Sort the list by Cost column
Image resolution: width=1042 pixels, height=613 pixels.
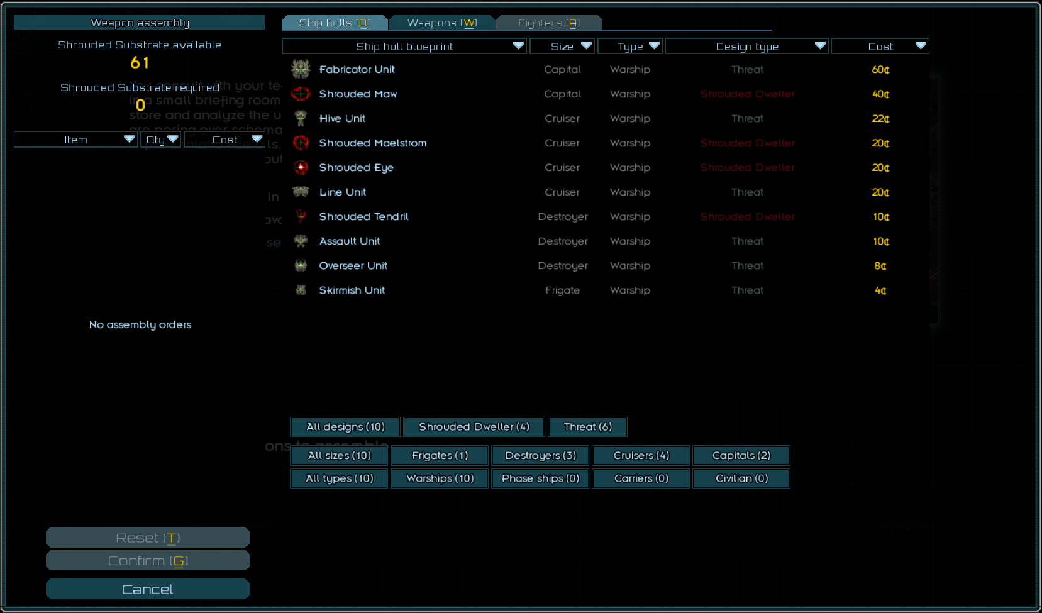pyautogui.click(x=880, y=47)
